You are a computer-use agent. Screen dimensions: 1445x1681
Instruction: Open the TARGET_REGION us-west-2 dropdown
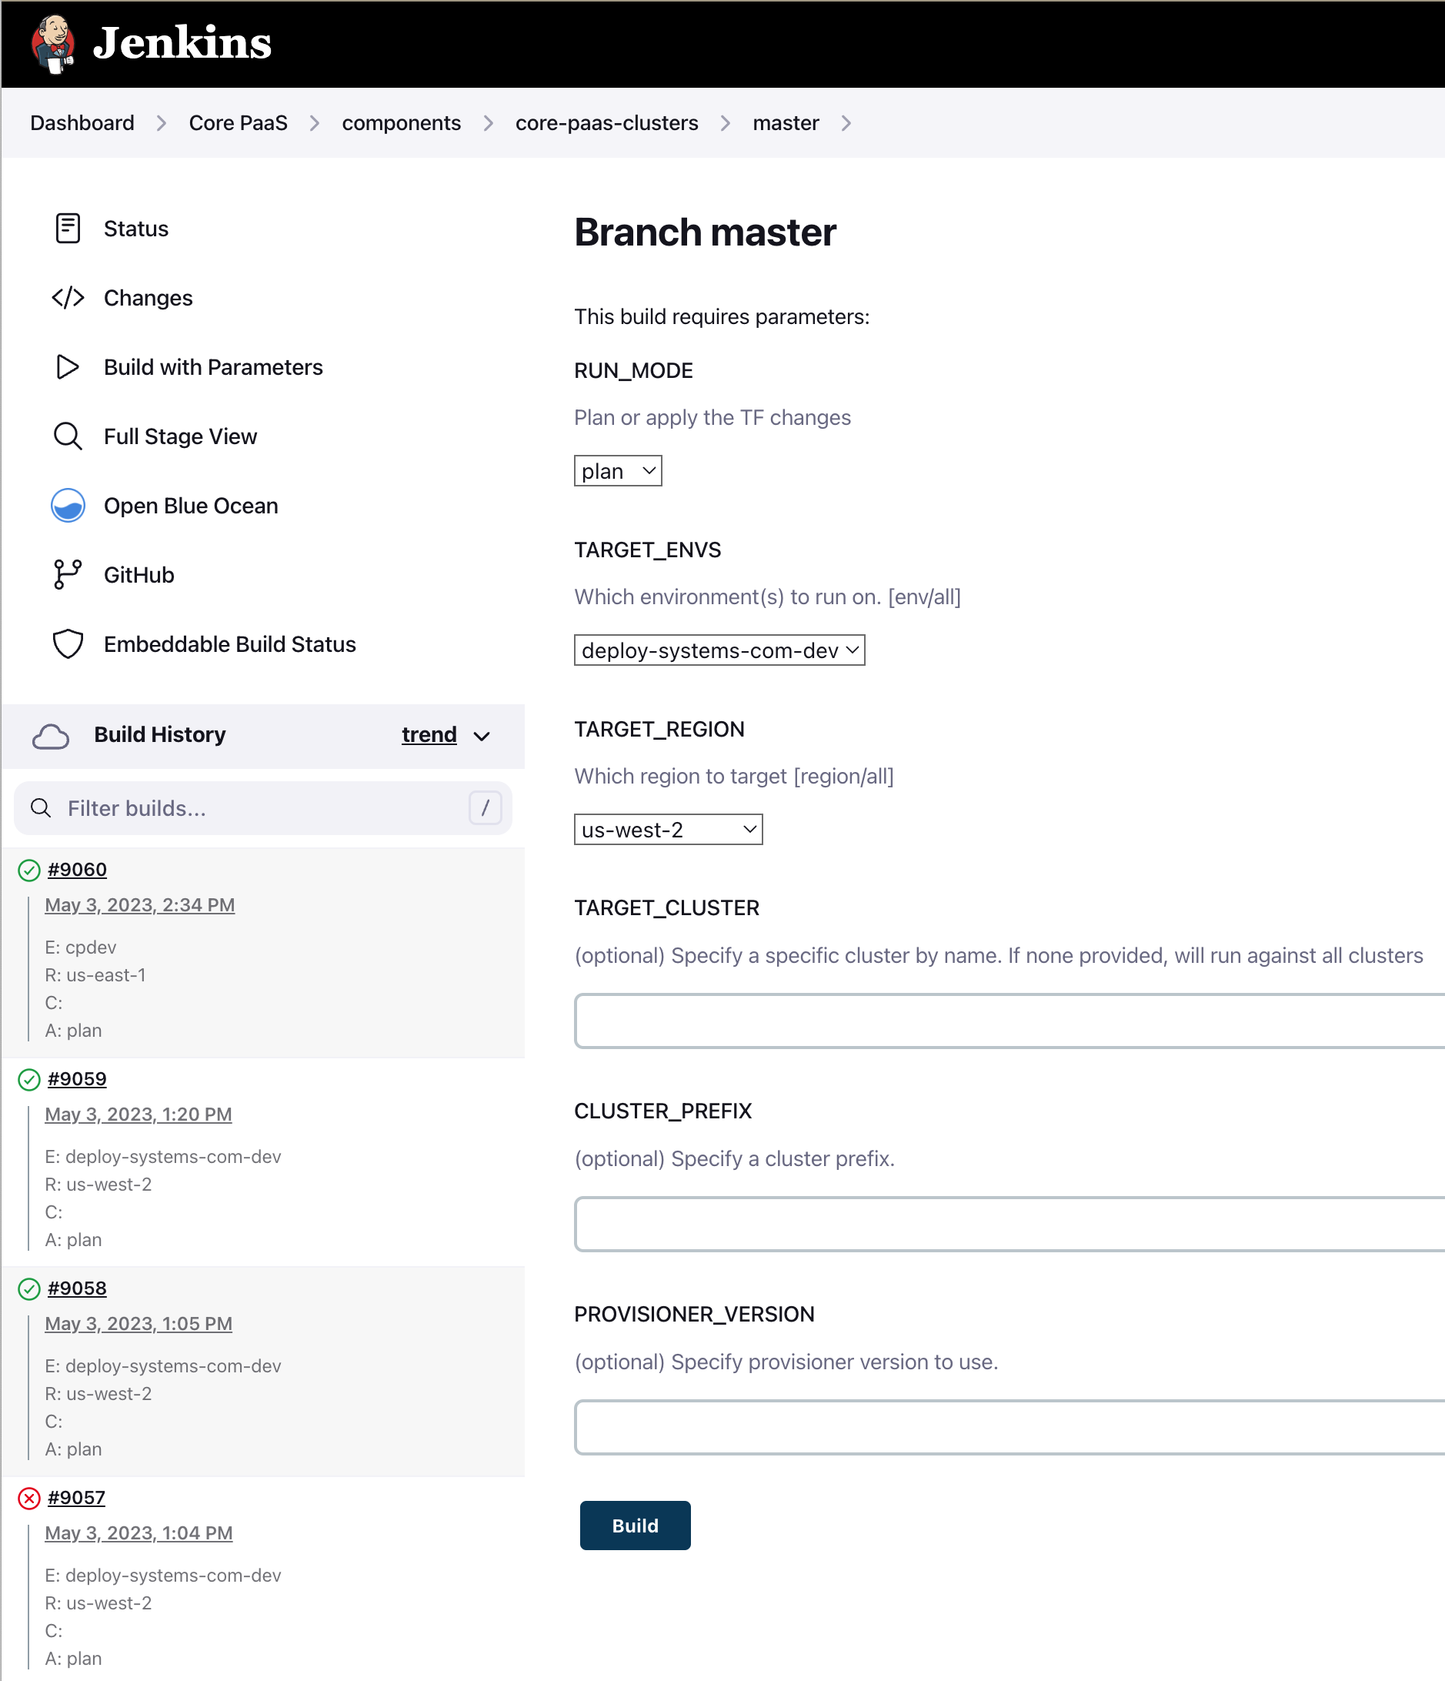click(668, 830)
